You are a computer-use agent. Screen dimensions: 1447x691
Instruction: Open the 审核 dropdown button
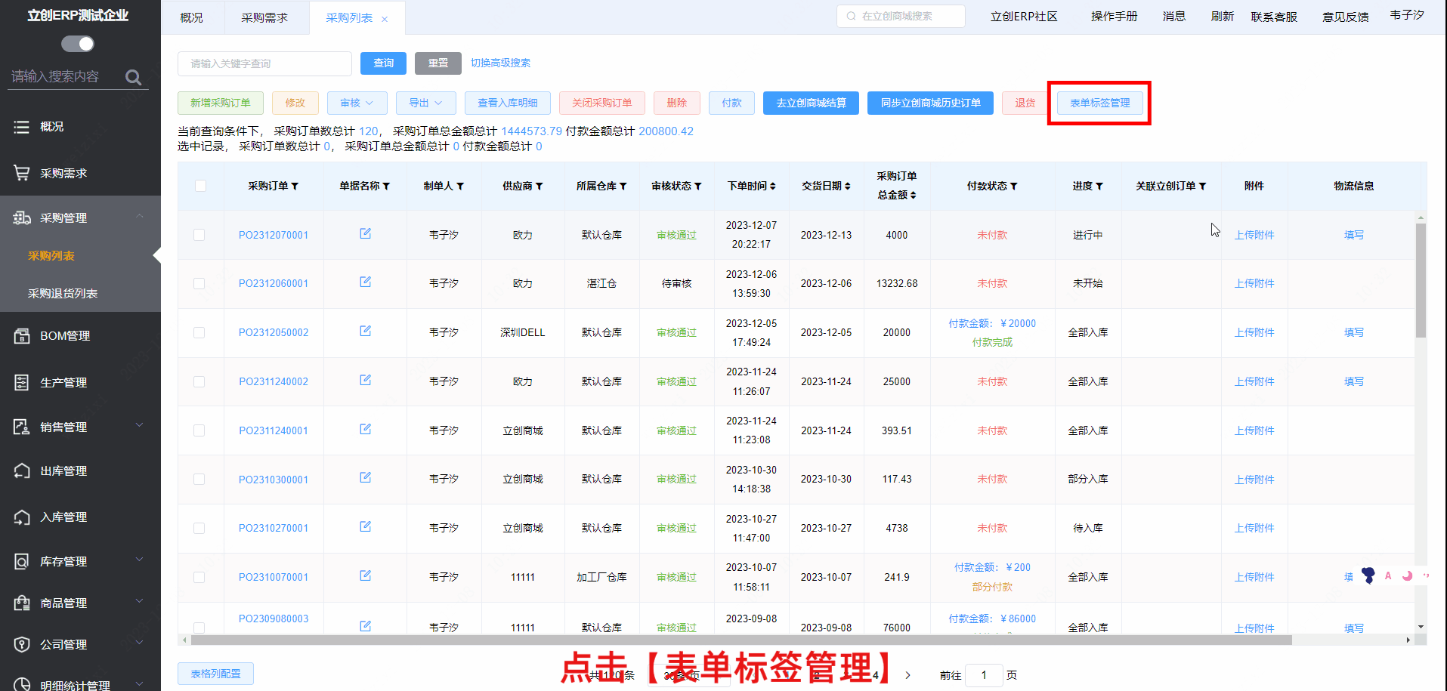tap(357, 103)
